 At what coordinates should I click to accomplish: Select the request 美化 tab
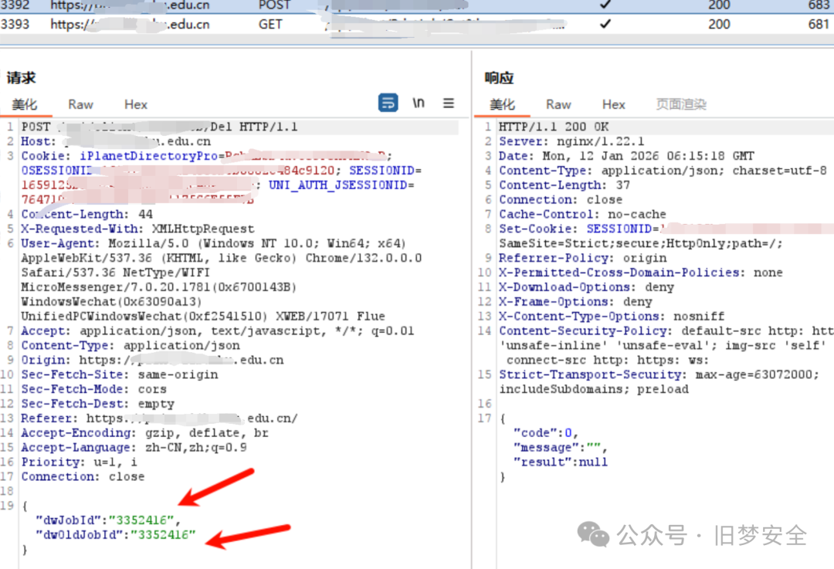click(x=25, y=105)
